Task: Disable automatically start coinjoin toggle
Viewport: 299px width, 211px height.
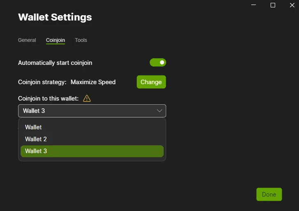Action: point(158,63)
